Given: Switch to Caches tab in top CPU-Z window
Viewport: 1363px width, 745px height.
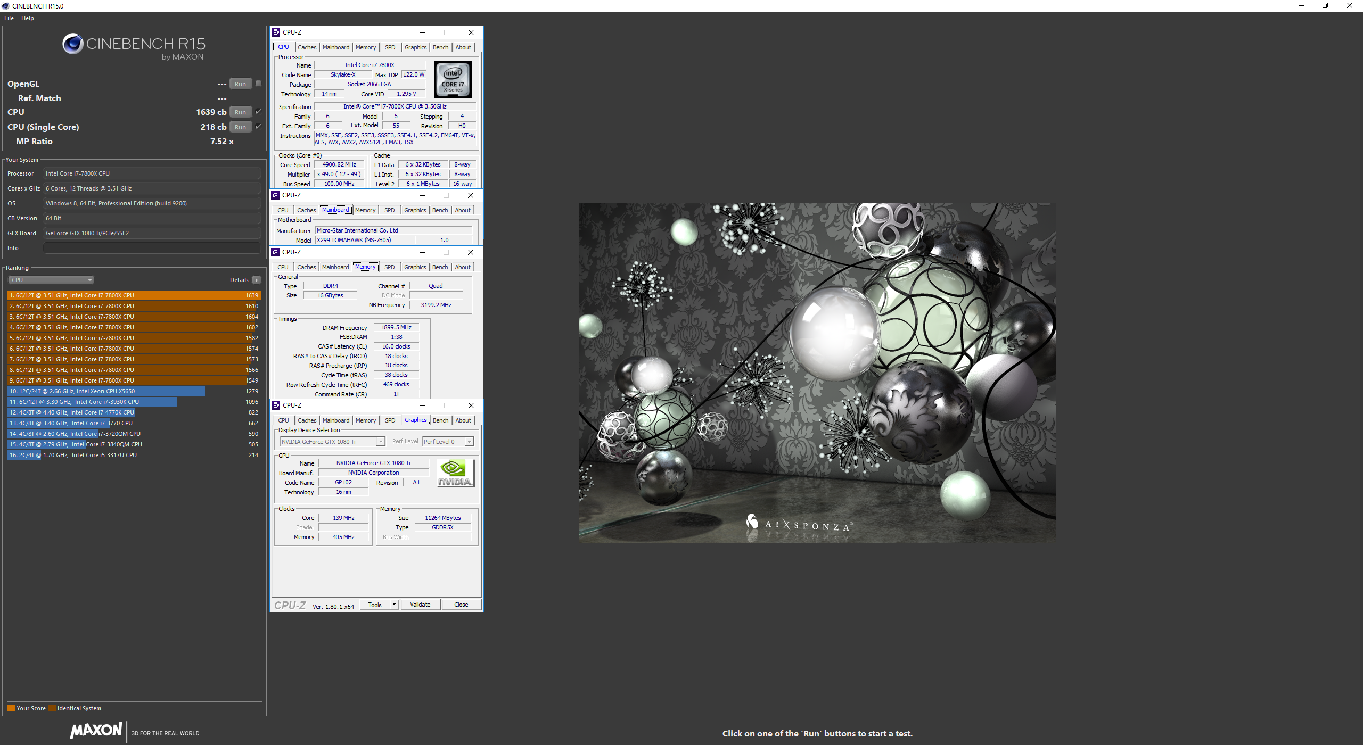Looking at the screenshot, I should 307,47.
